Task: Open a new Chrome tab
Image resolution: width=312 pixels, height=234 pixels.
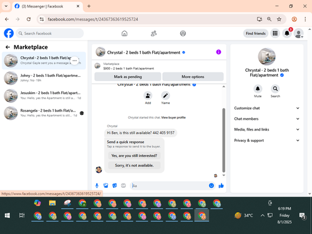Action: [89, 6]
